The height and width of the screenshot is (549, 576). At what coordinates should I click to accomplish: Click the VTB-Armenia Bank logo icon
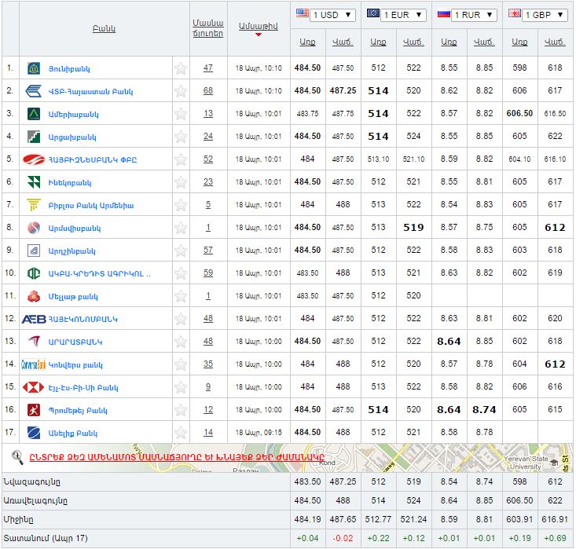tap(34, 91)
